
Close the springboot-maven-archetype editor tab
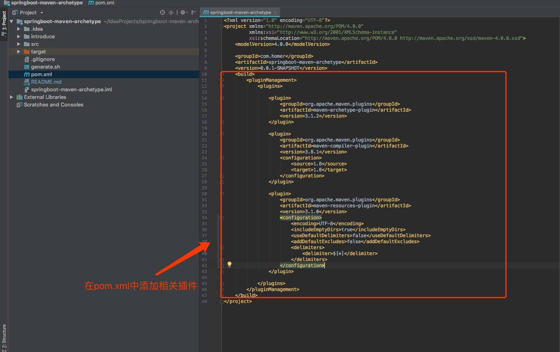[x=275, y=12]
